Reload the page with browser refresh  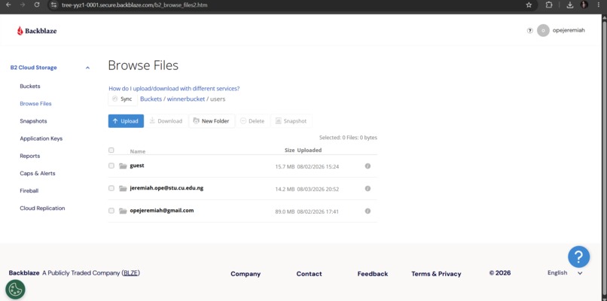(37, 5)
